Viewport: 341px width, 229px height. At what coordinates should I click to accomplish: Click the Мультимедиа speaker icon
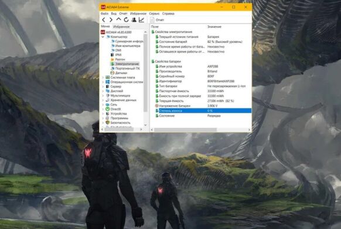pyautogui.click(x=107, y=96)
